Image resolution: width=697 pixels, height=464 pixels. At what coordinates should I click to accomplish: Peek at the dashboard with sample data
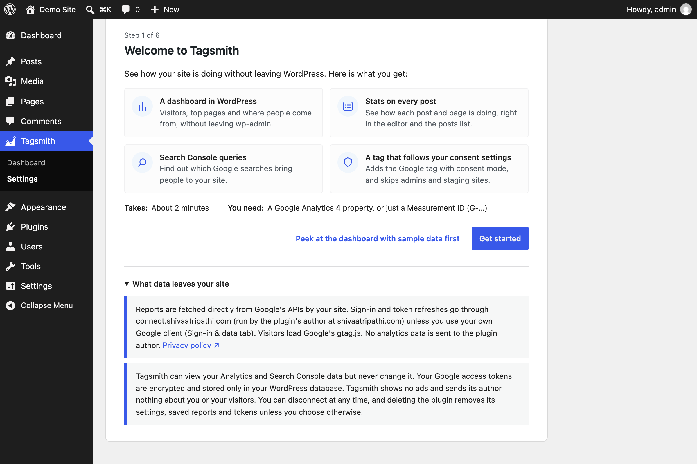click(377, 238)
